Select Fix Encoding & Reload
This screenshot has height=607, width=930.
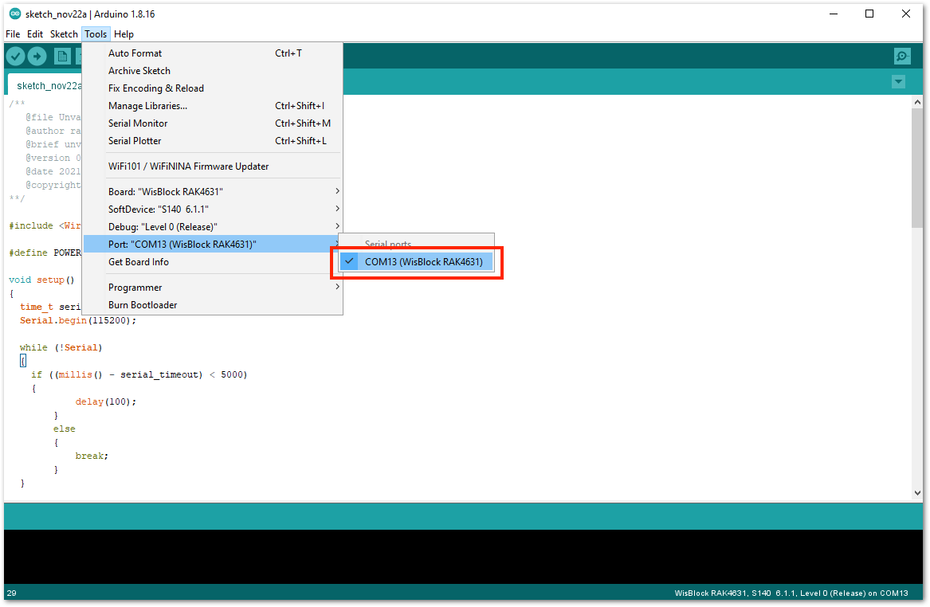pos(212,88)
